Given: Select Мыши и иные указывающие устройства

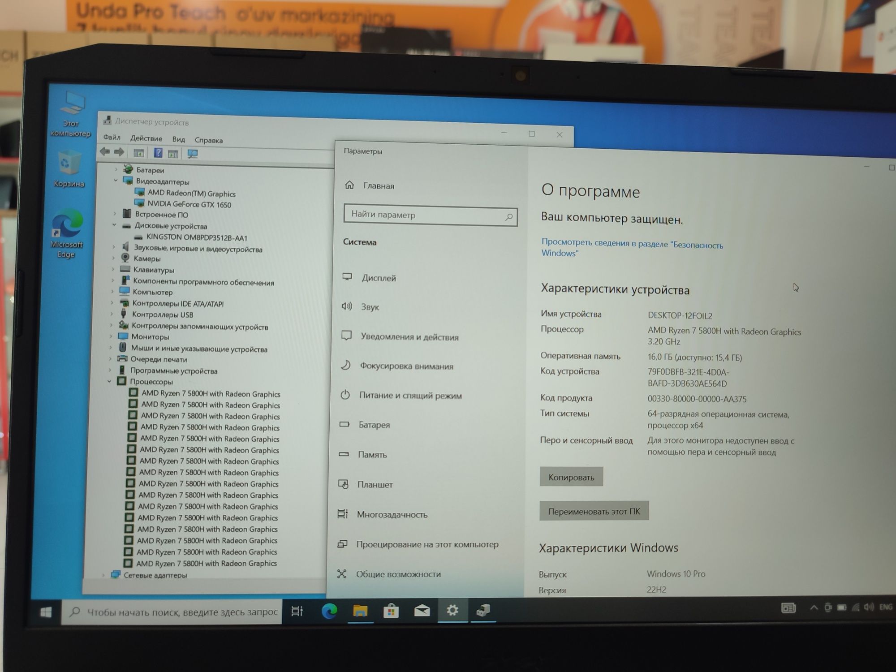Looking at the screenshot, I should pos(199,349).
